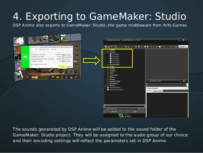This screenshot has width=203, height=153.
Task: Open the Bit Depth dropdown
Action: pyautogui.click(x=66, y=59)
